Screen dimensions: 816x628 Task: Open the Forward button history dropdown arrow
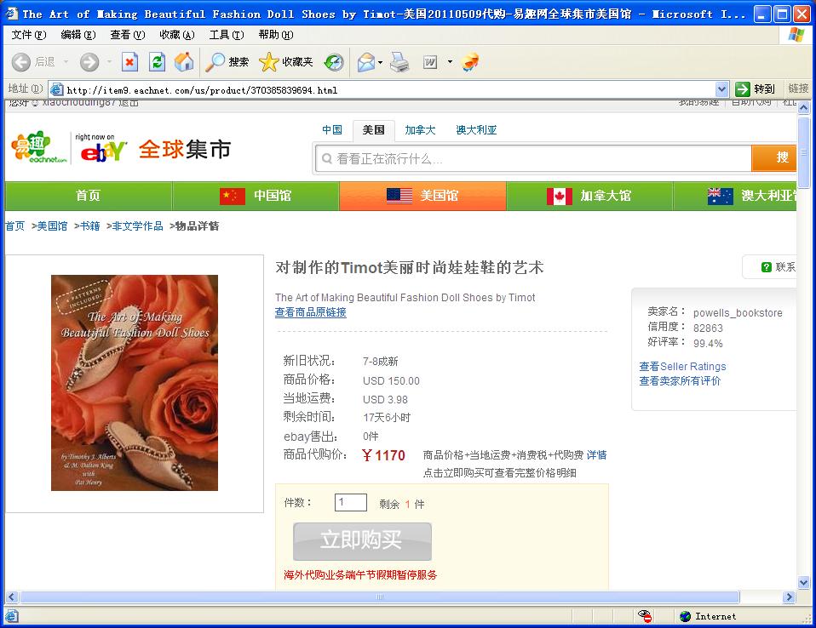click(109, 62)
